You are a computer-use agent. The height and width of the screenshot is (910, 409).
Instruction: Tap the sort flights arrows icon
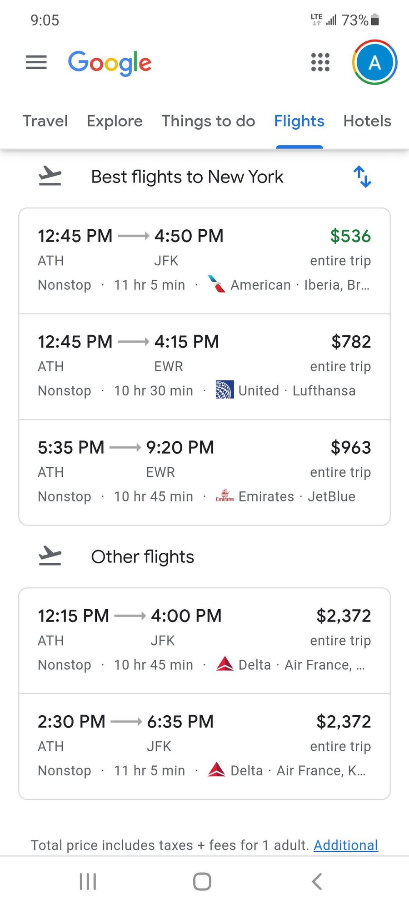pos(362,177)
